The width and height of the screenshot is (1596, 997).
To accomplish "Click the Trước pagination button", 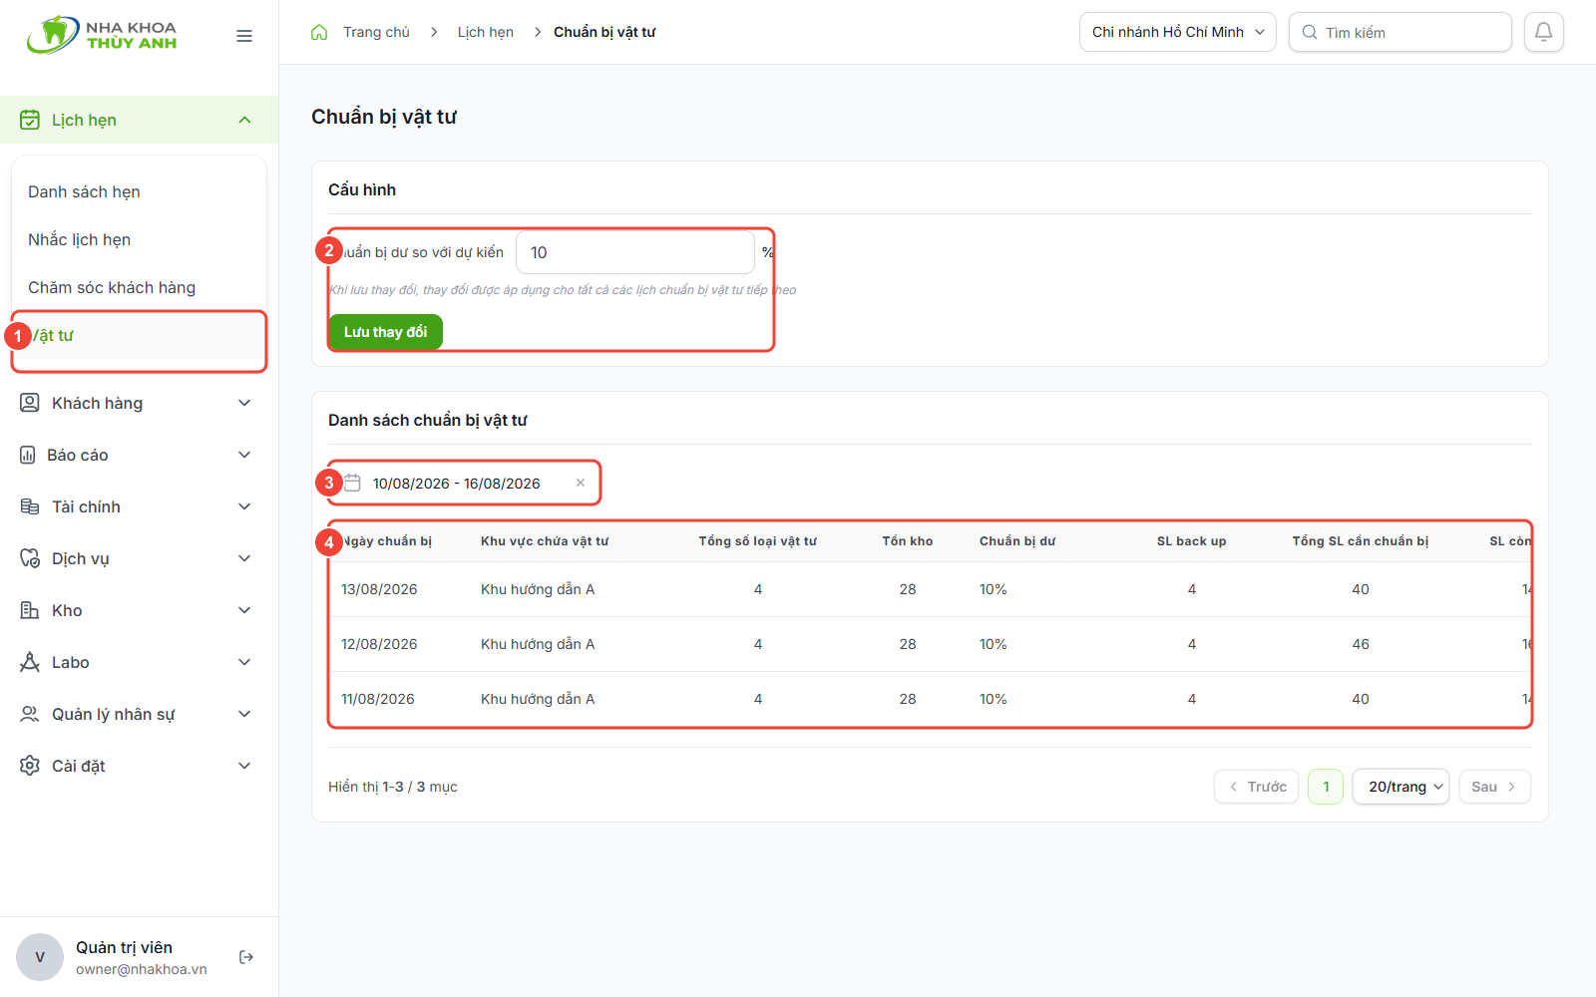I will (1256, 787).
